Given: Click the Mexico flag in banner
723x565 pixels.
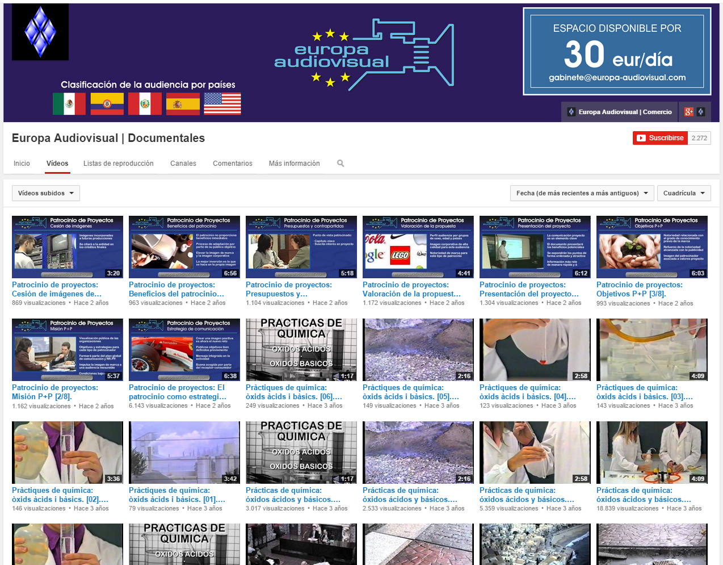Looking at the screenshot, I should tap(69, 104).
